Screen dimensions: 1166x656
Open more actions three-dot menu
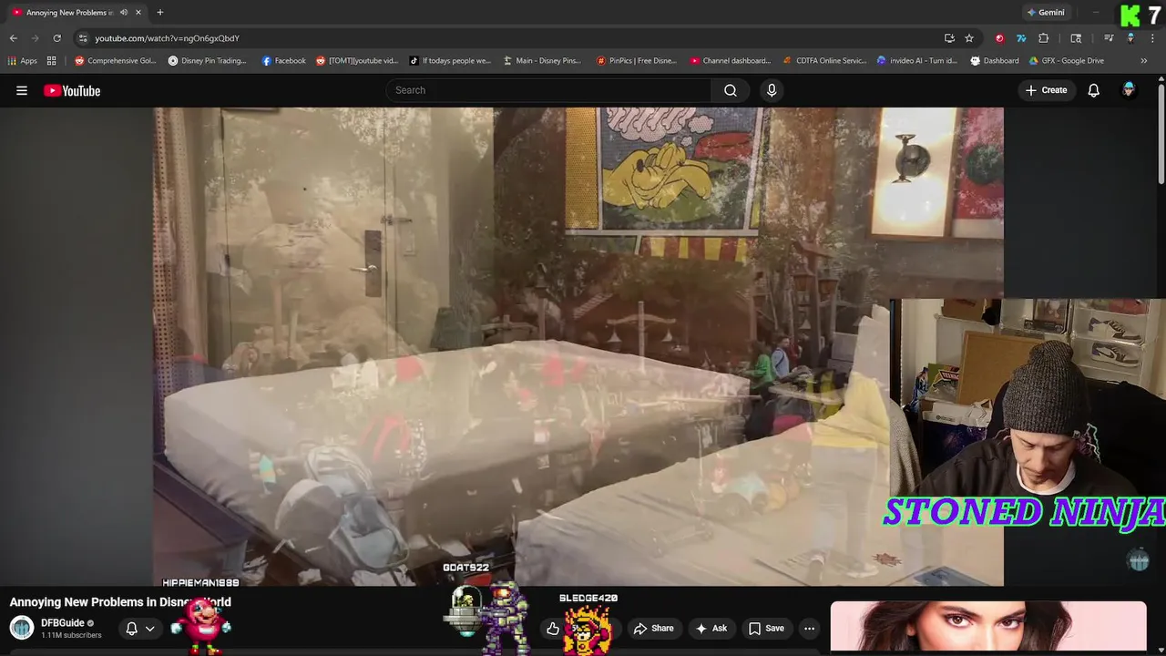809,629
